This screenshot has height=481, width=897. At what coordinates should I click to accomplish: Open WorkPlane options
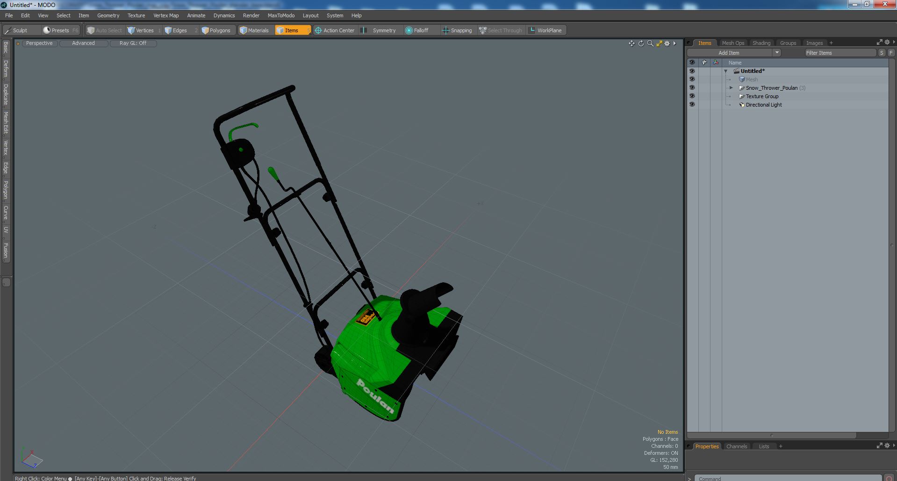pyautogui.click(x=545, y=30)
